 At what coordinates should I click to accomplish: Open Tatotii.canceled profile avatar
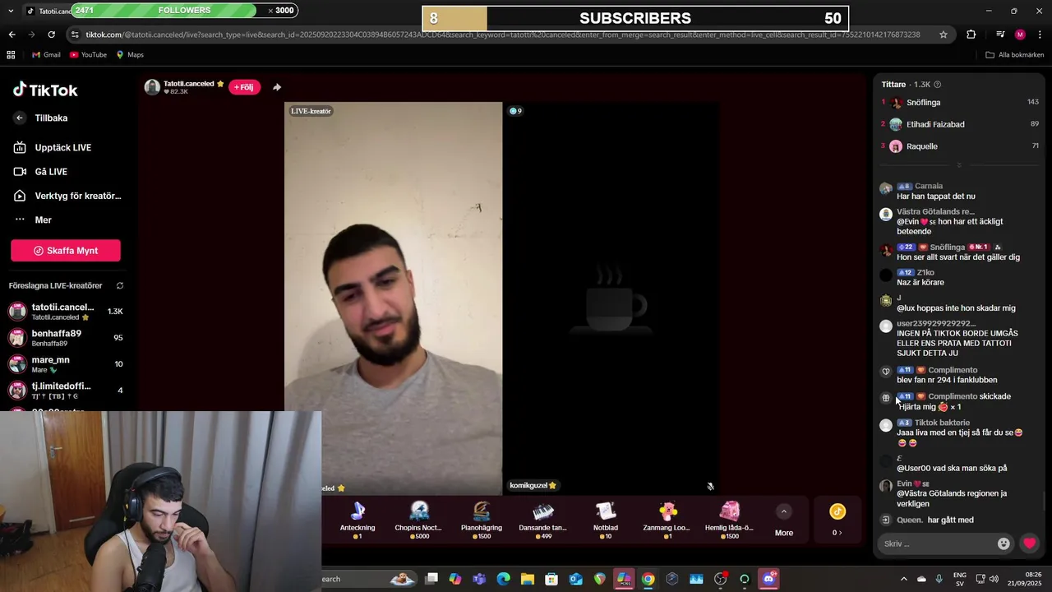pos(152,87)
